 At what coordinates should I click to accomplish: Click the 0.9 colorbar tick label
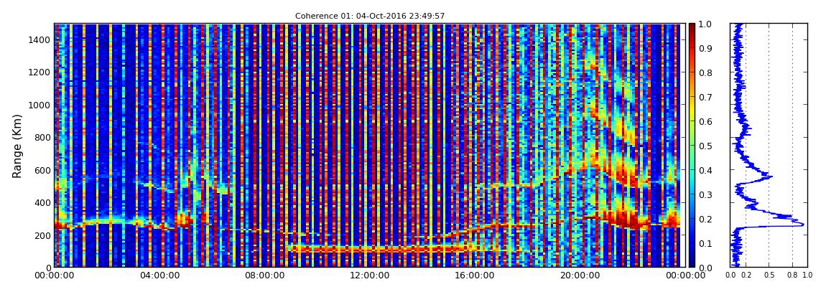705,48
